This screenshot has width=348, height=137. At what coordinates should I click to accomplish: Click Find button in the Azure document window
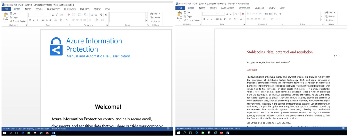154,13
